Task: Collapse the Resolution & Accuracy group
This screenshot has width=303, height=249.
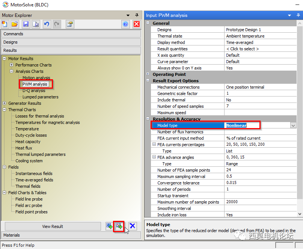Action: pyautogui.click(x=148, y=119)
